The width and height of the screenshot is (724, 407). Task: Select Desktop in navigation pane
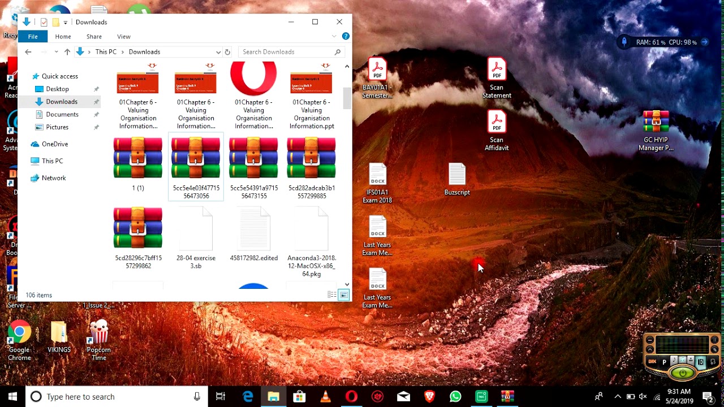(57, 89)
